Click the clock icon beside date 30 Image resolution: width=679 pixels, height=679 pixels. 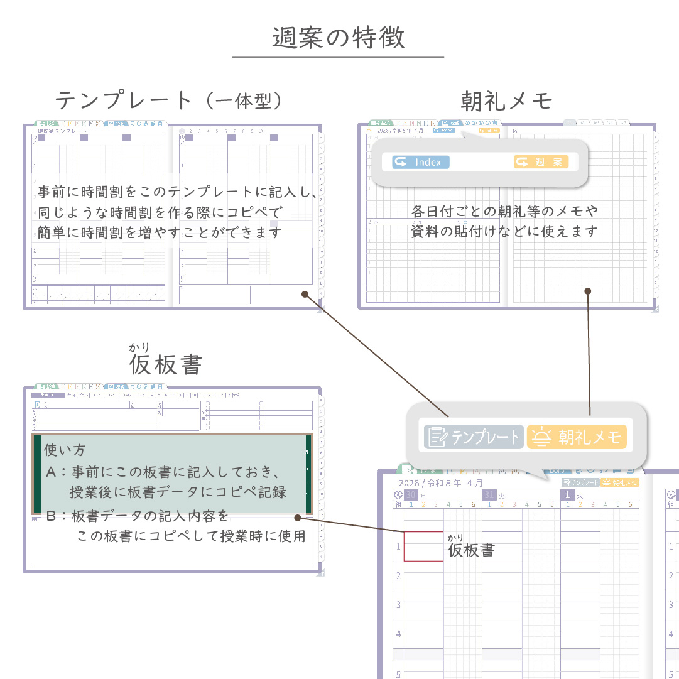398,495
